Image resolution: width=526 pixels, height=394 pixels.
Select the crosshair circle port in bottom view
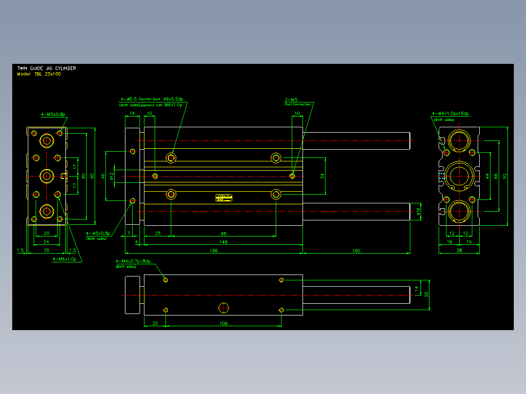pyautogui.click(x=223, y=308)
